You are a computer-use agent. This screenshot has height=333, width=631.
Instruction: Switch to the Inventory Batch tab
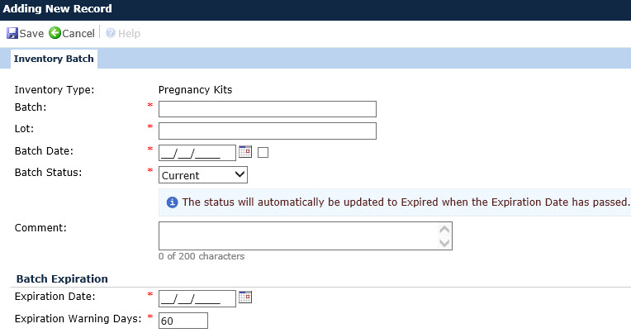(x=54, y=59)
